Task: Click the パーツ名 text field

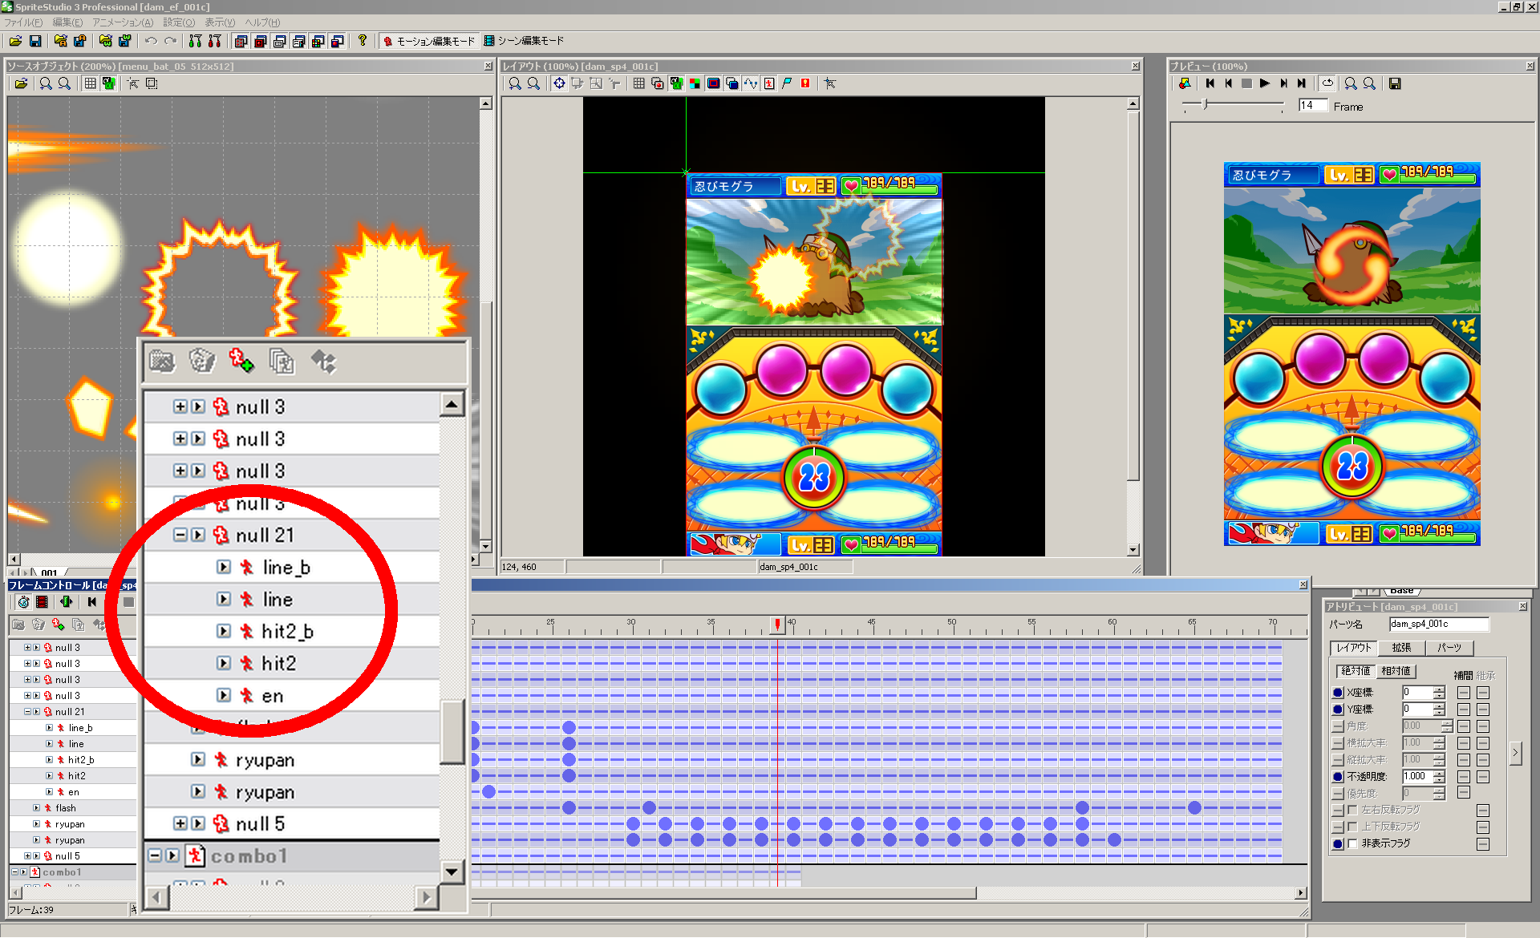Action: pyautogui.click(x=1439, y=625)
